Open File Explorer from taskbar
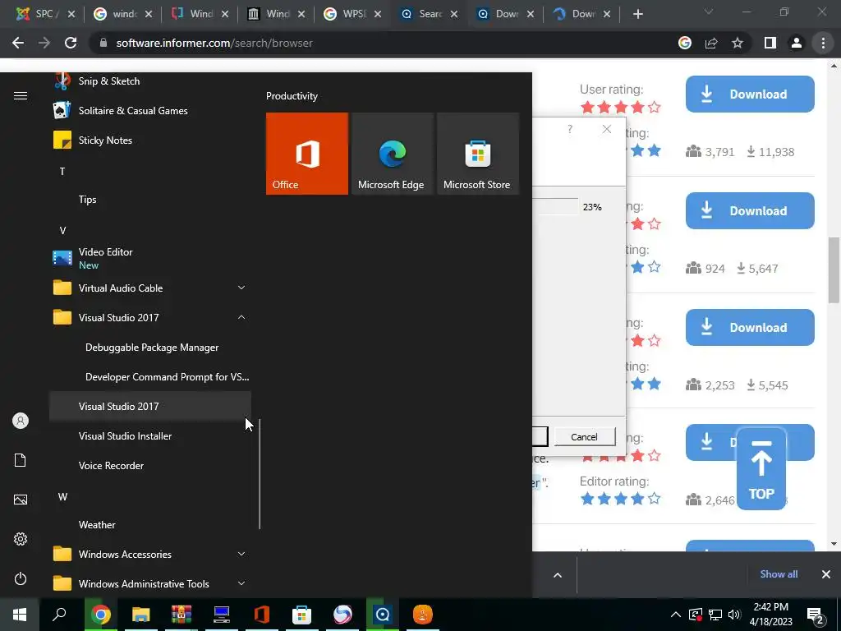 [140, 615]
